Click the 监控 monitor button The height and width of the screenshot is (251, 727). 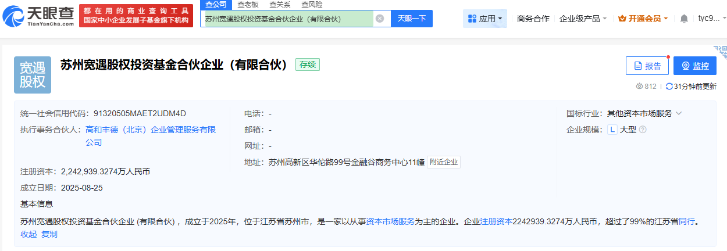pos(694,66)
